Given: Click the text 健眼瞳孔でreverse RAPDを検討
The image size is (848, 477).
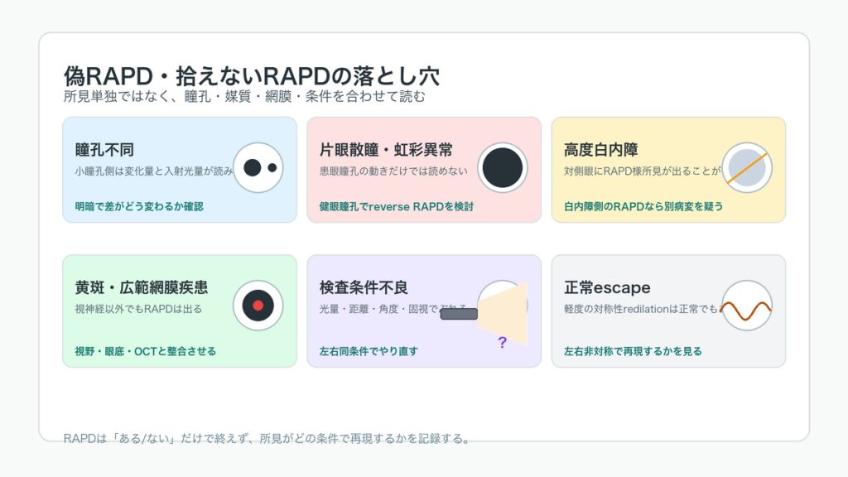Looking at the screenshot, I should click(x=397, y=206).
